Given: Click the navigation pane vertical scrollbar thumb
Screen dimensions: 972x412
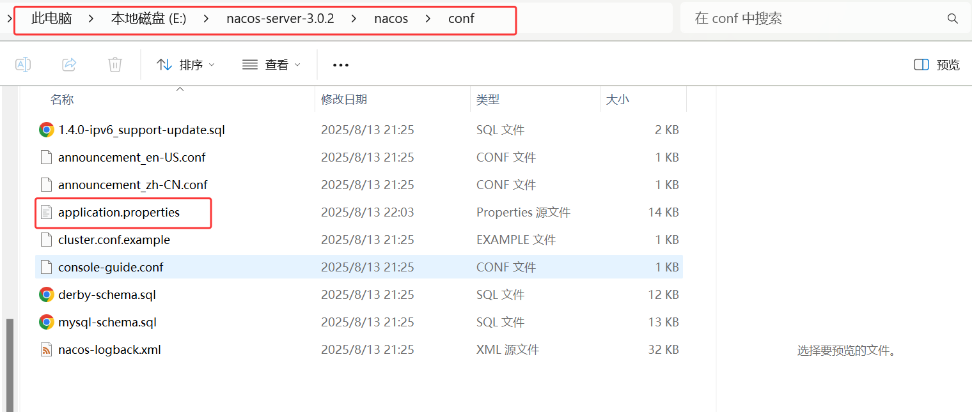Looking at the screenshot, I should 10,365.
